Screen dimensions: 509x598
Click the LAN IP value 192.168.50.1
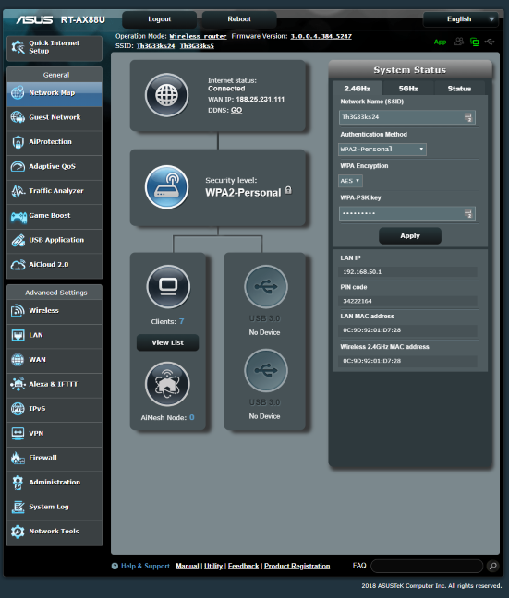point(362,272)
